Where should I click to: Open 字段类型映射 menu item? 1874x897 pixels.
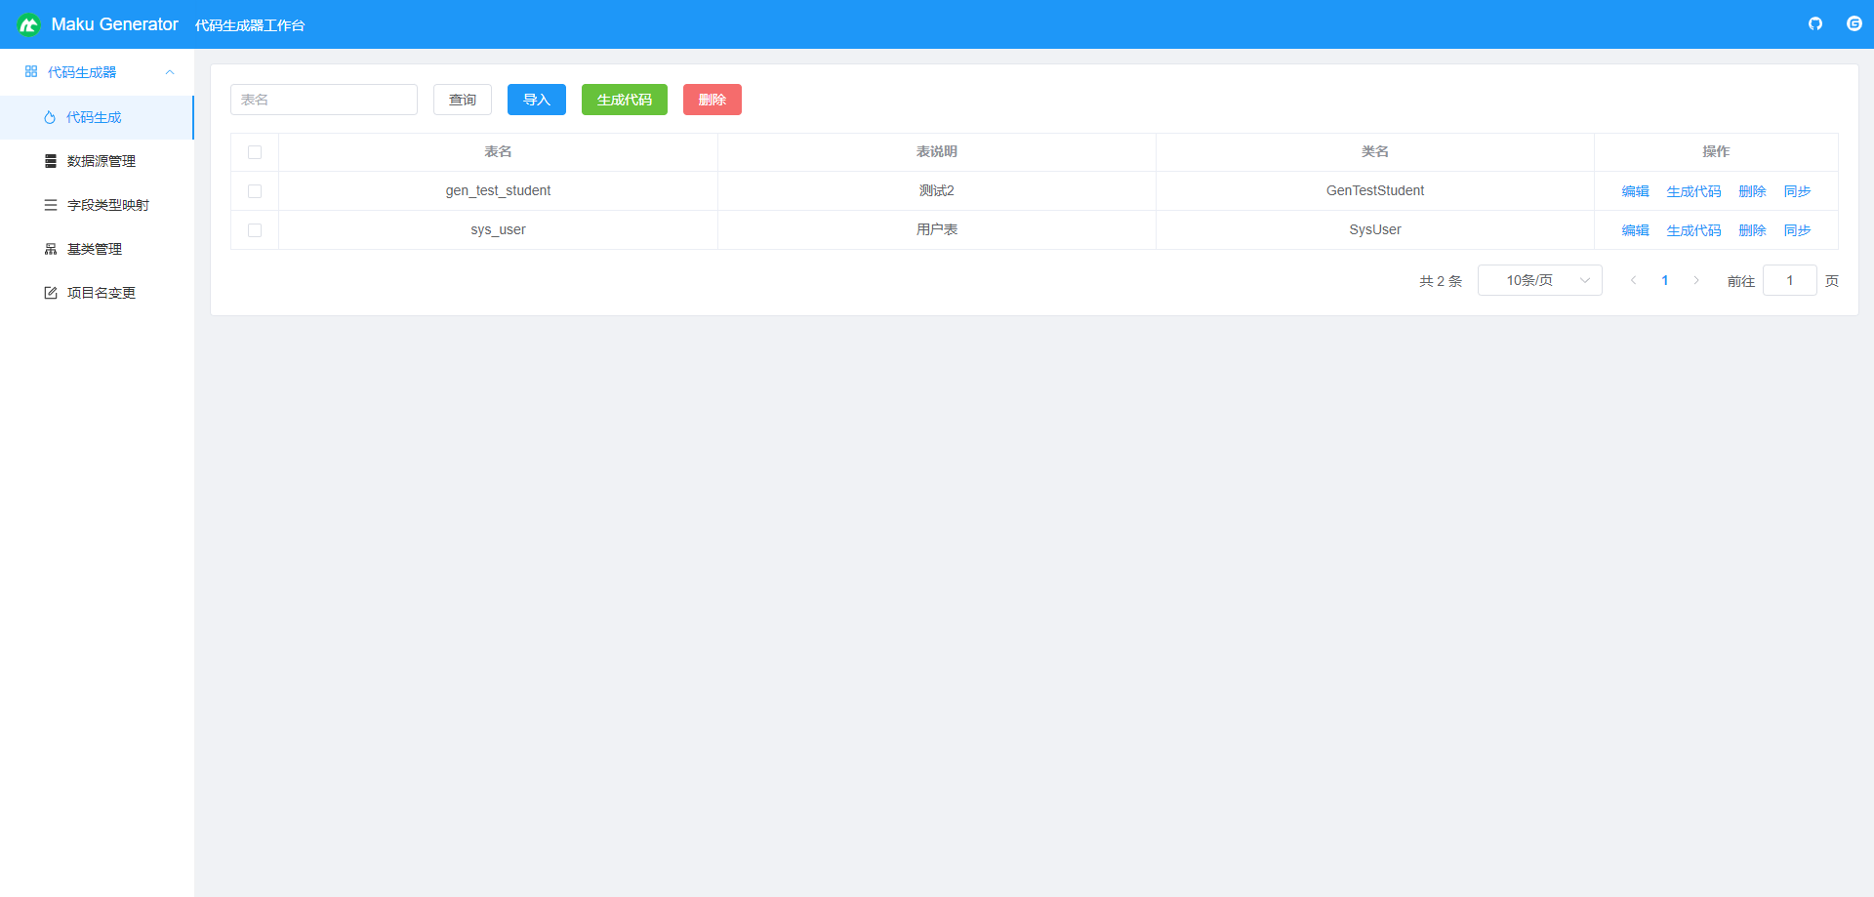point(97,205)
